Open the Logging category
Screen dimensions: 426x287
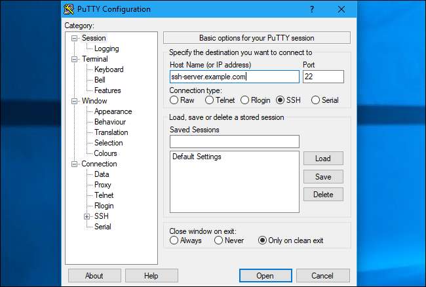106,48
